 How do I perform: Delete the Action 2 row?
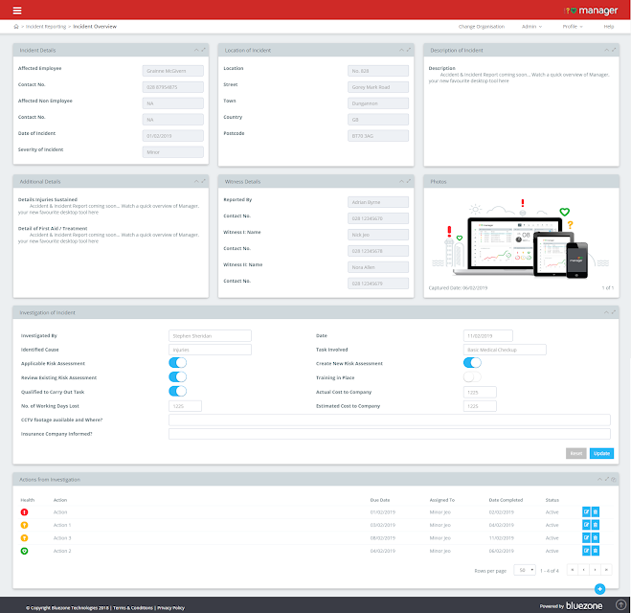(x=596, y=551)
